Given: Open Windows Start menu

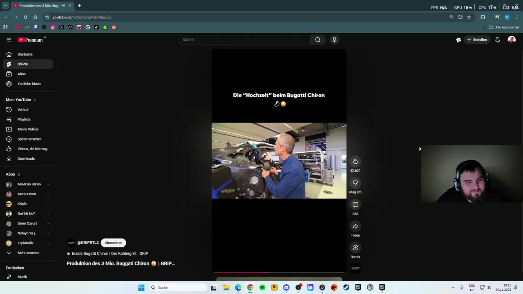Looking at the screenshot, I should [141, 287].
